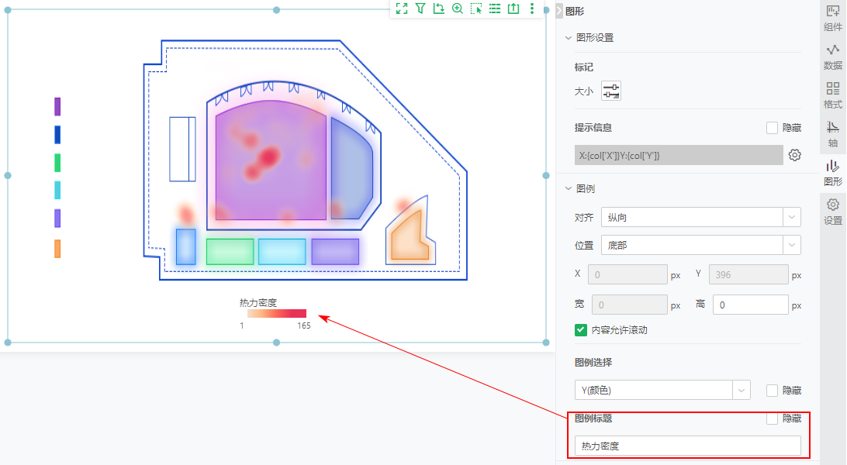Open the three-dot more options menu
The image size is (847, 465).
point(531,9)
